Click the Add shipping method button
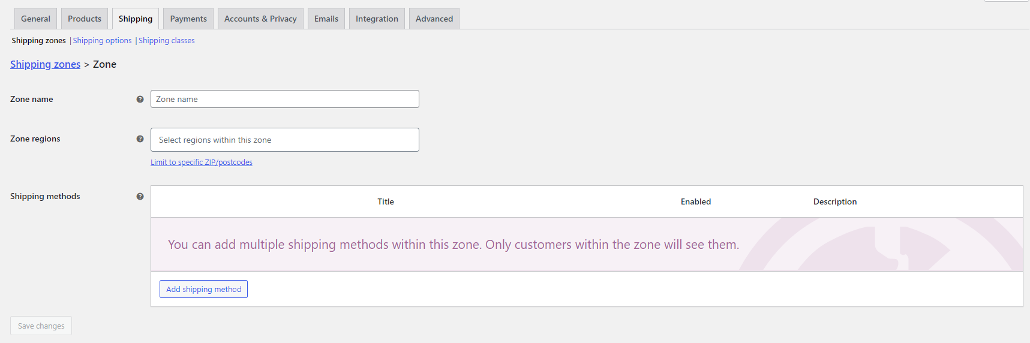 pyautogui.click(x=203, y=289)
